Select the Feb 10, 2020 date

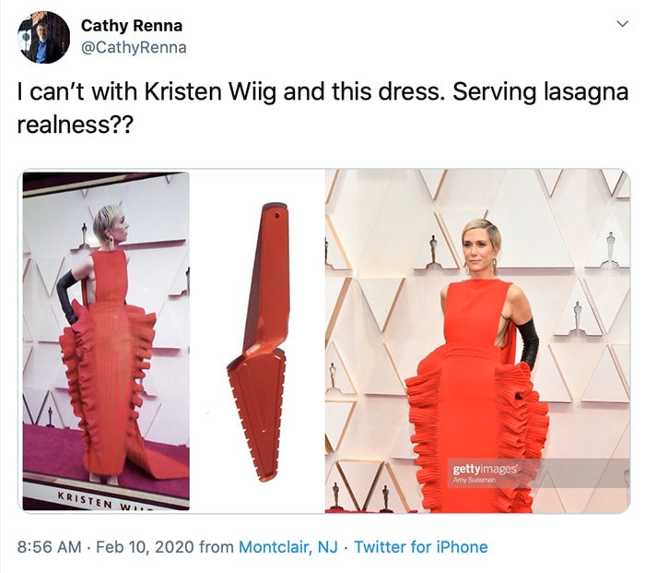[145, 547]
